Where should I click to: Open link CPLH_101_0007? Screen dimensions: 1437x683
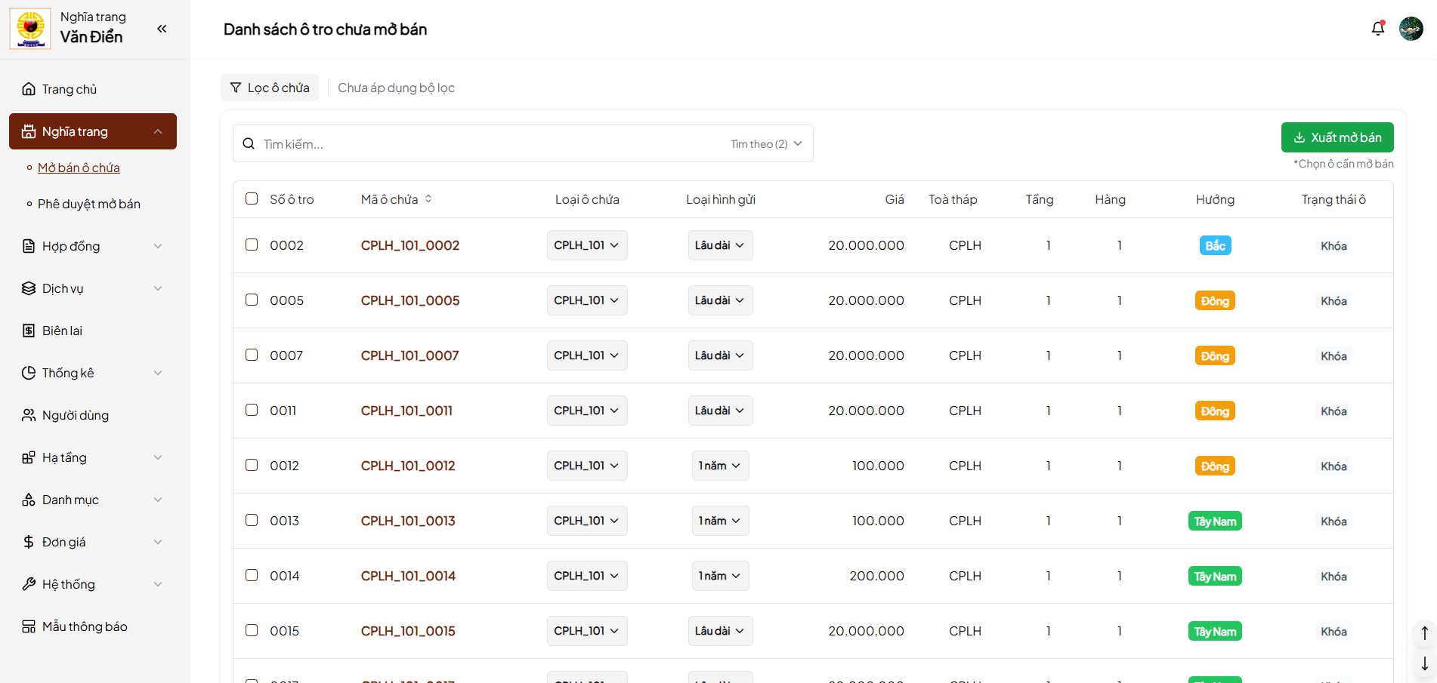coord(409,355)
